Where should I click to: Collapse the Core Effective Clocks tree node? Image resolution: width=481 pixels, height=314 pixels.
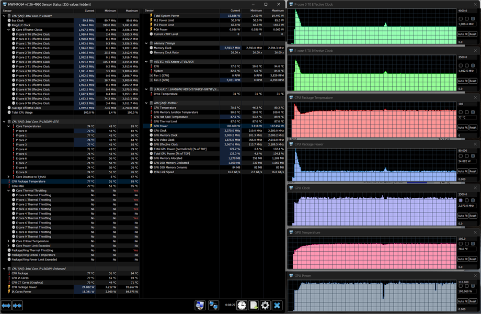pyautogui.click(x=9, y=29)
